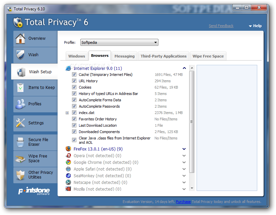Click the Firefox browser icon
This screenshot has height=215, width=276.
click(68, 149)
